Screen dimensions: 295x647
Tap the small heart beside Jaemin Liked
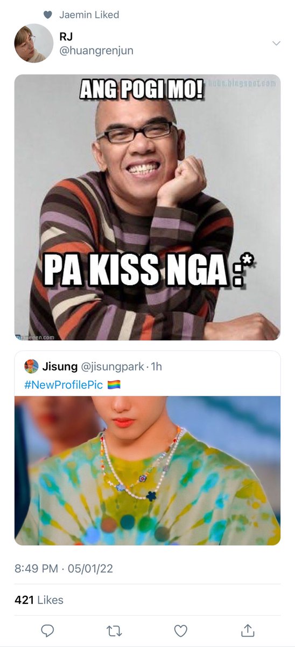coord(47,15)
